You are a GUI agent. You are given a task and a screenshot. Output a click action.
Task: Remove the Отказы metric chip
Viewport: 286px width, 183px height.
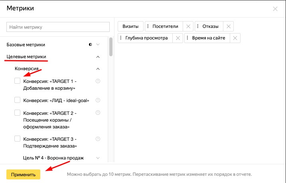coord(228,27)
